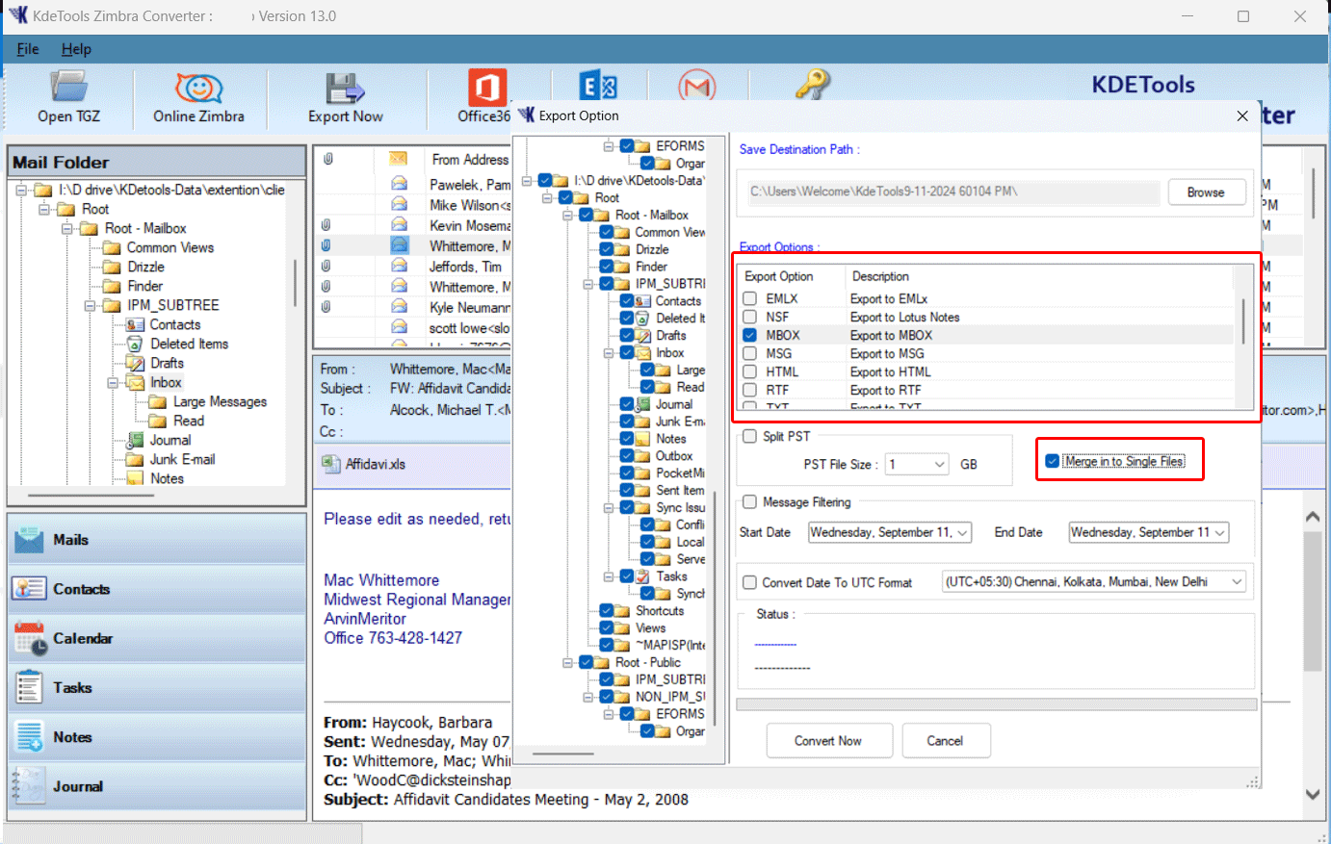The height and width of the screenshot is (844, 1331).
Task: Open the File menu
Action: (28, 49)
